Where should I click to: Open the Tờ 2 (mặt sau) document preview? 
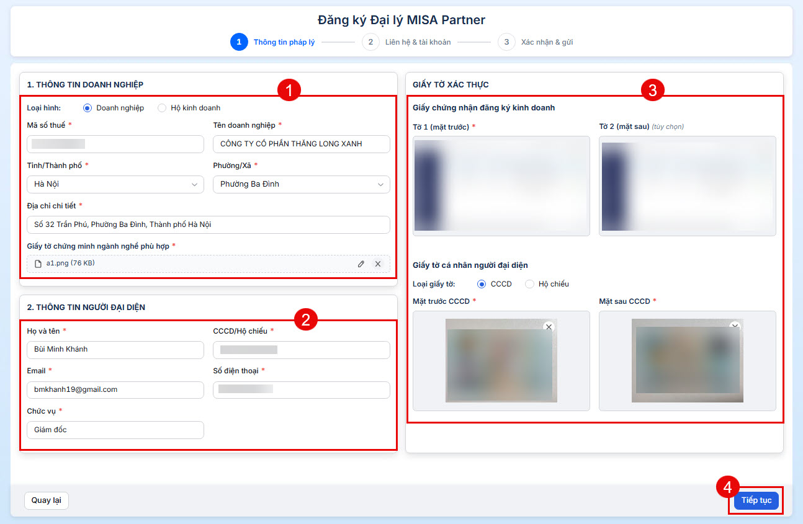(688, 186)
